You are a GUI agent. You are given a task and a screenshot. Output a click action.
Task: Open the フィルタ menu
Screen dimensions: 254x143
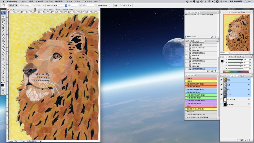pyautogui.click(x=69, y=2)
